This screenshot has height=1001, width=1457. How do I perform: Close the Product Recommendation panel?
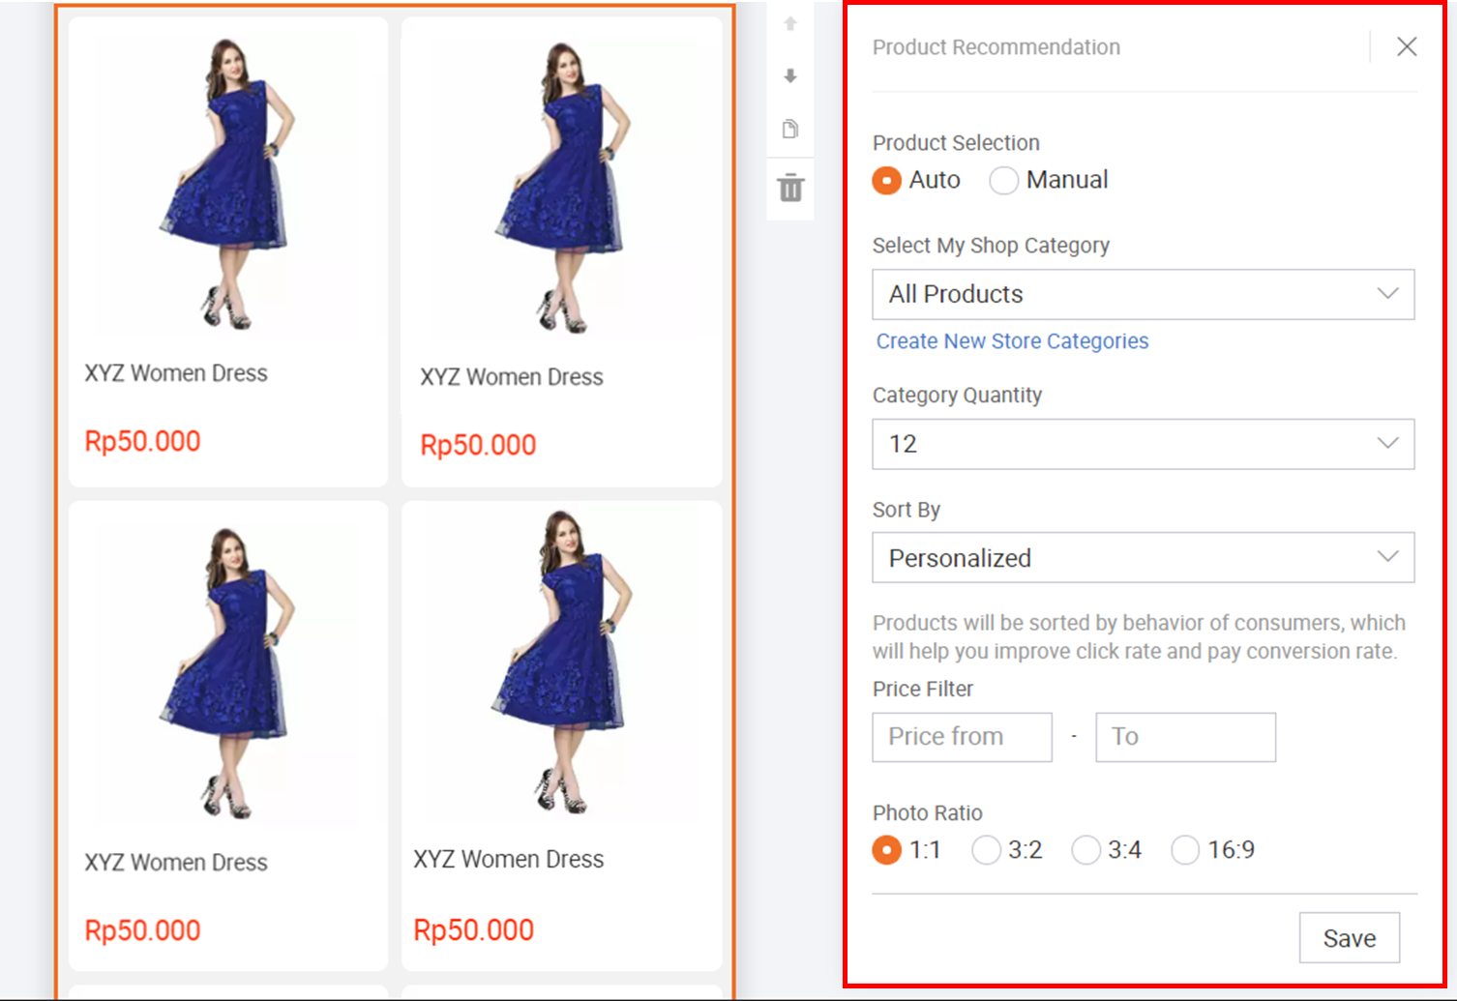(x=1407, y=46)
